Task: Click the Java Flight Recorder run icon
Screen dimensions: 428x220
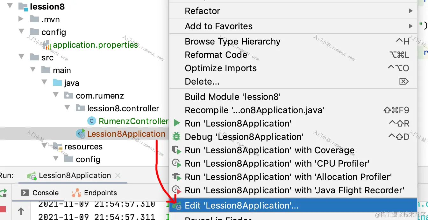Action: (176, 190)
